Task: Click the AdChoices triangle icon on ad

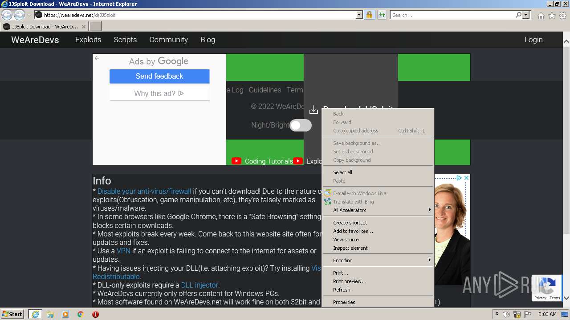Action: pos(459,178)
